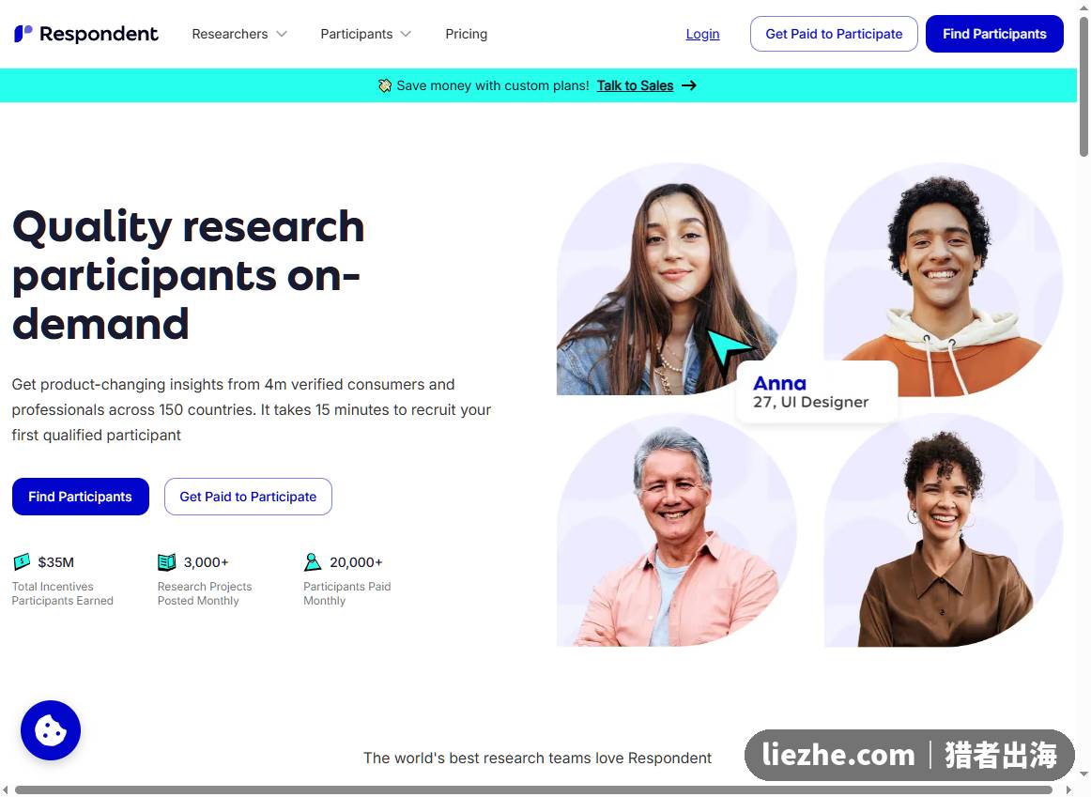Open the cookie preferences round button

(51, 730)
